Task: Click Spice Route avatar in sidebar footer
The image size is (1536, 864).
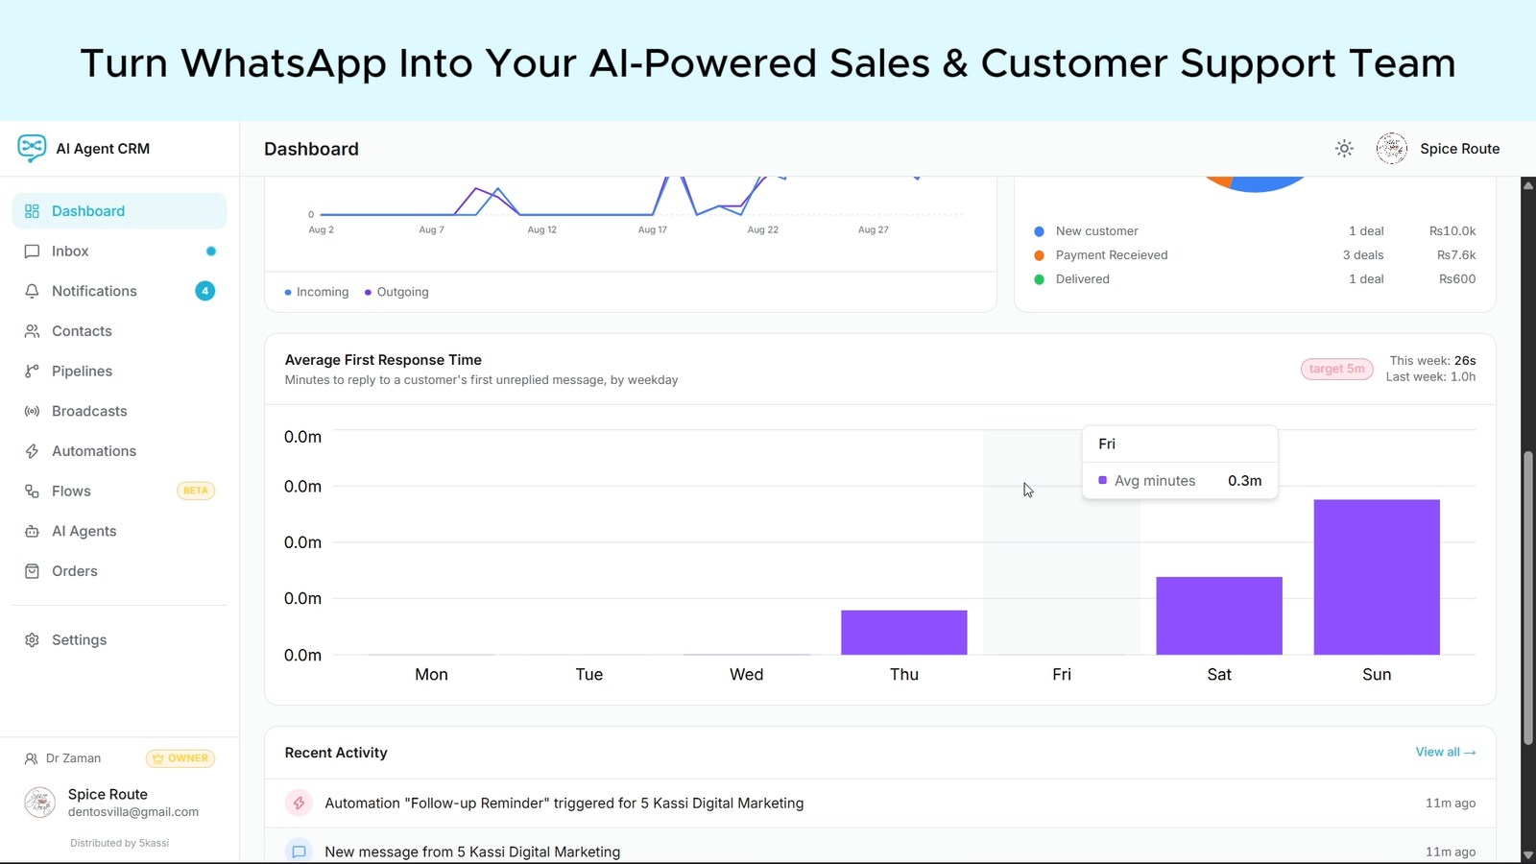Action: coord(39,803)
